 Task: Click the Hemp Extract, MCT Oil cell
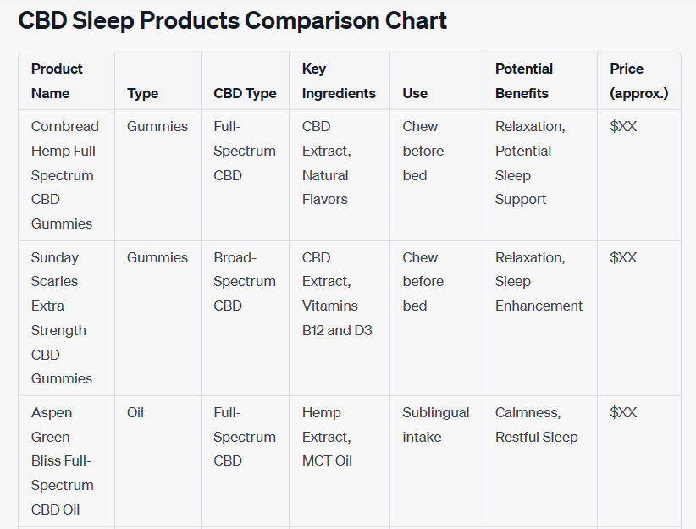[327, 437]
